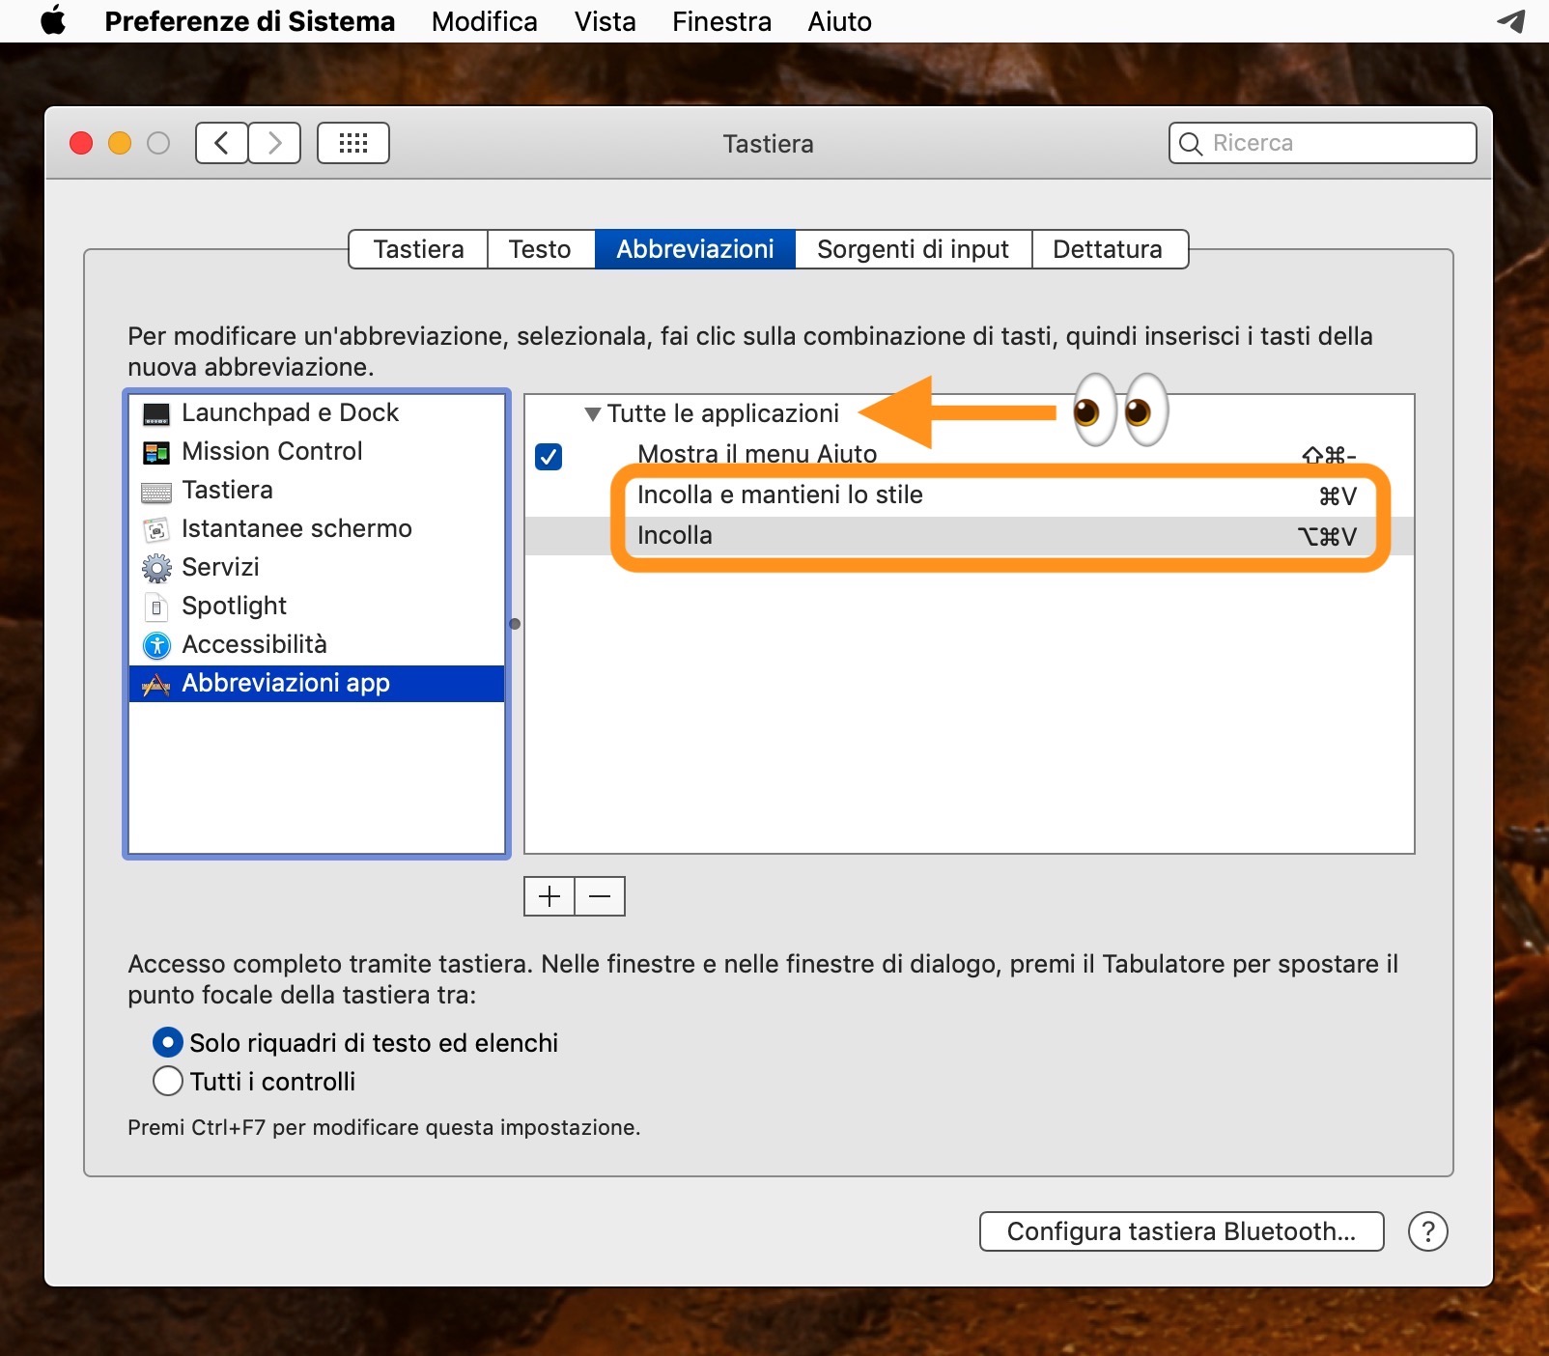Switch to Sorgenti di input tab

(x=914, y=249)
